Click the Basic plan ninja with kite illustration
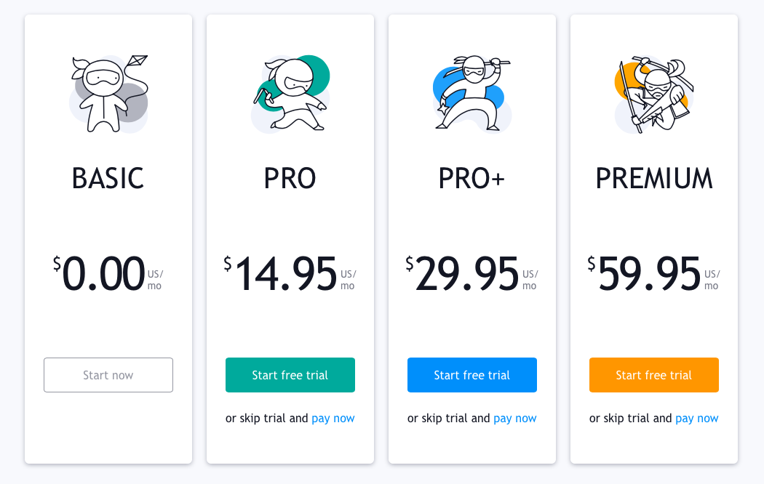Screen dimensions: 764x484 point(108,94)
